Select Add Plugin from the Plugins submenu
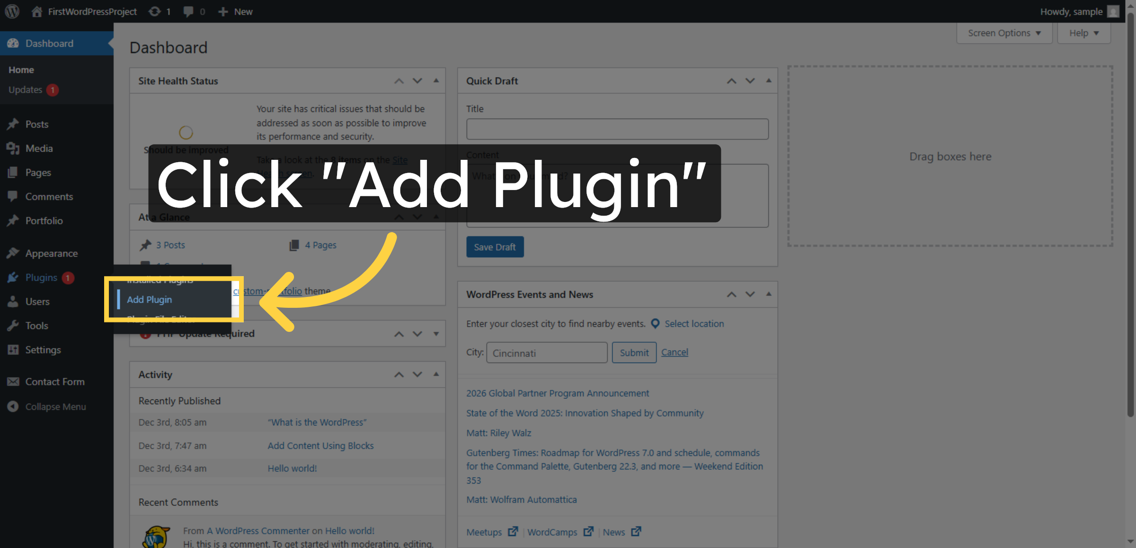The height and width of the screenshot is (548, 1136). tap(149, 299)
